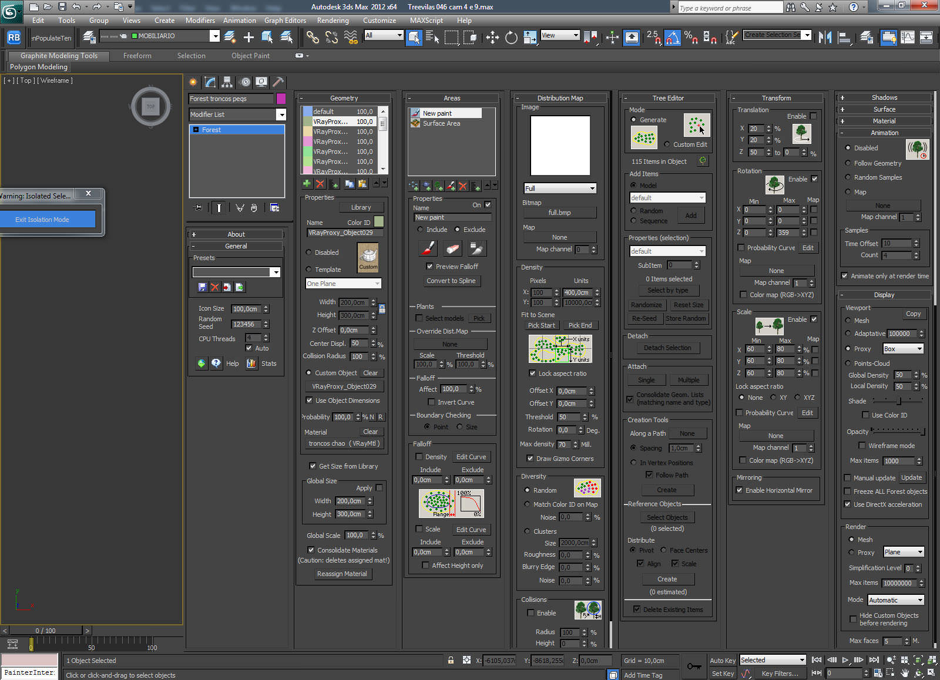This screenshot has height=680, width=940.
Task: Toggle the width height lock icon
Action: coord(382,308)
